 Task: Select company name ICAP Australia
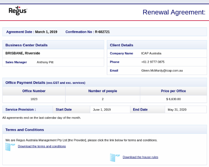pyautogui.click(x=151, y=53)
